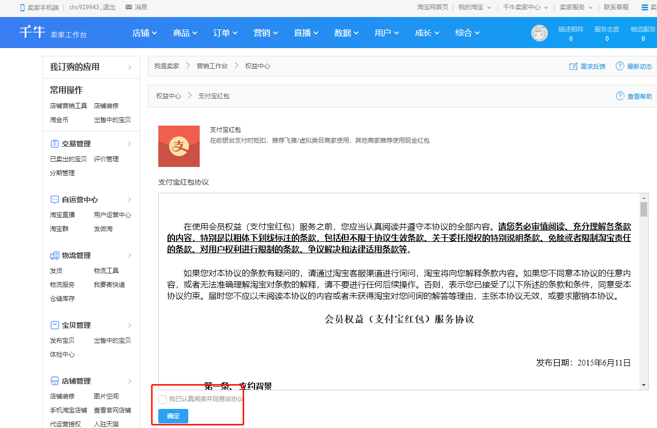Open 图片空间 sidebar link
Viewport: 657px width, 428px height.
[x=106, y=396]
